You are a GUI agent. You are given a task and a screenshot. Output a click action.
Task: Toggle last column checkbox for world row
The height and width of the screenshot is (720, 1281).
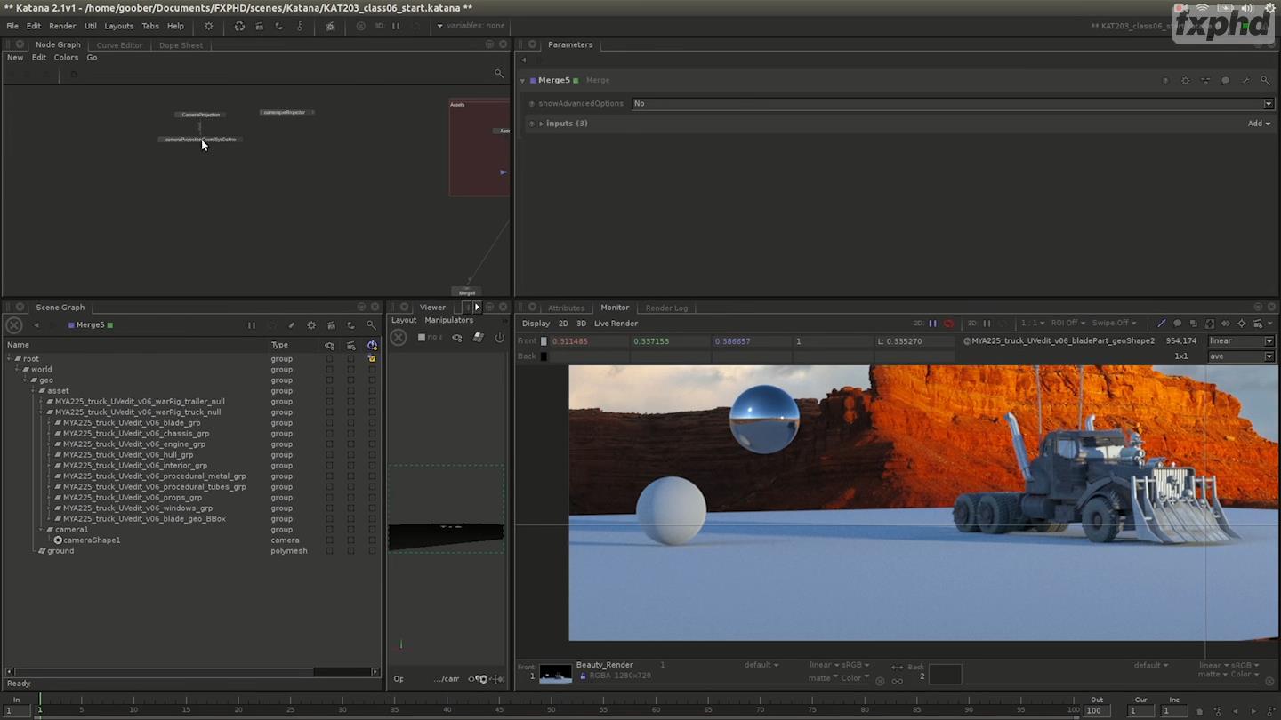372,370
